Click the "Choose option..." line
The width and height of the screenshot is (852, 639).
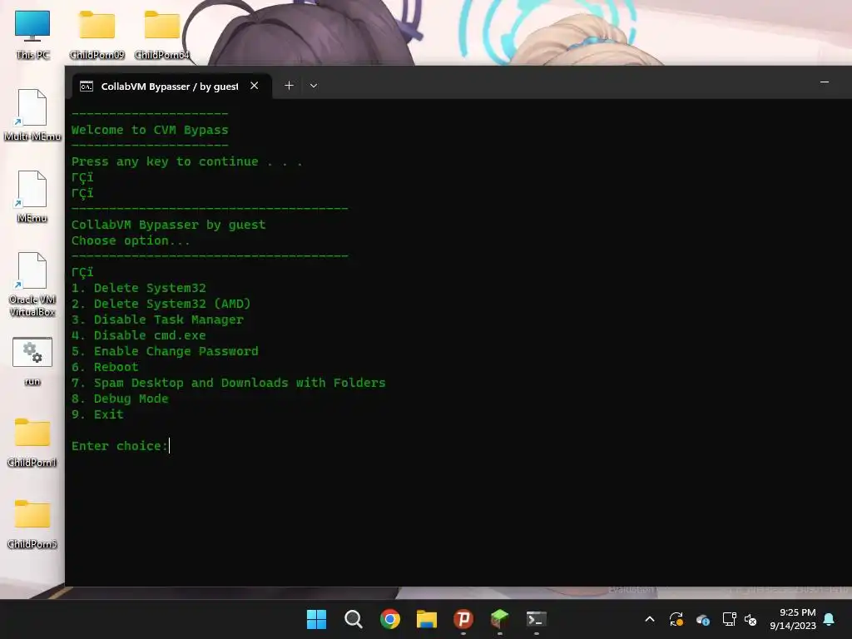click(131, 240)
